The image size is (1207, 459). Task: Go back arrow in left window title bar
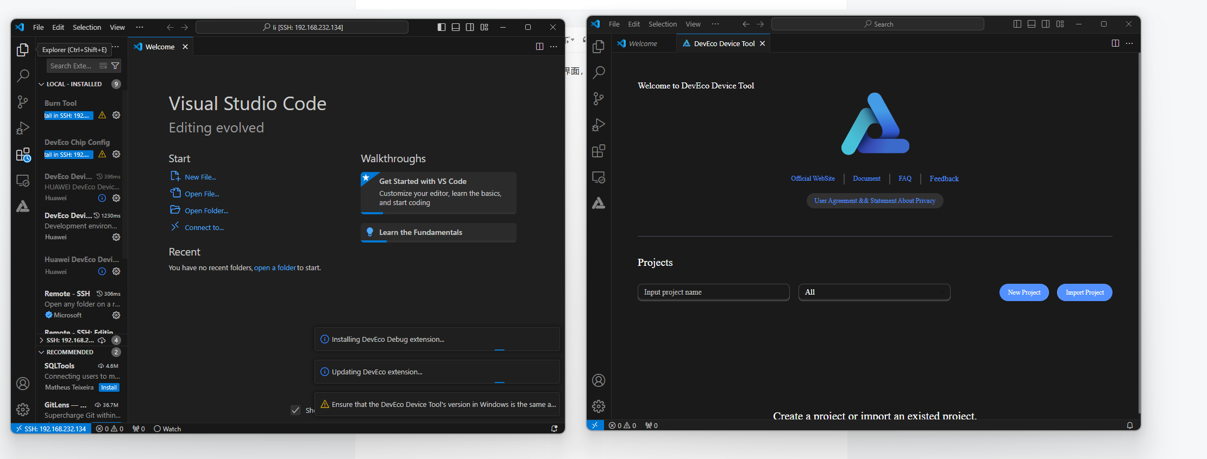click(170, 27)
